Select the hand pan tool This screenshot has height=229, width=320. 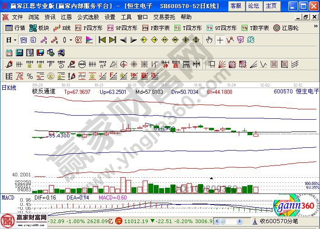click(x=209, y=40)
